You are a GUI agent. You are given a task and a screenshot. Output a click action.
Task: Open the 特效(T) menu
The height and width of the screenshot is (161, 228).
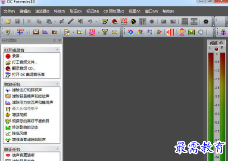tap(59, 11)
